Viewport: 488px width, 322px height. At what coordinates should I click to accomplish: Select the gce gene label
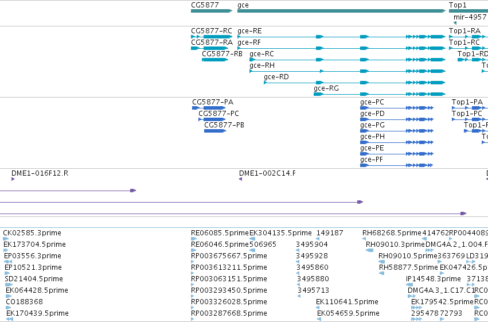(243, 5)
